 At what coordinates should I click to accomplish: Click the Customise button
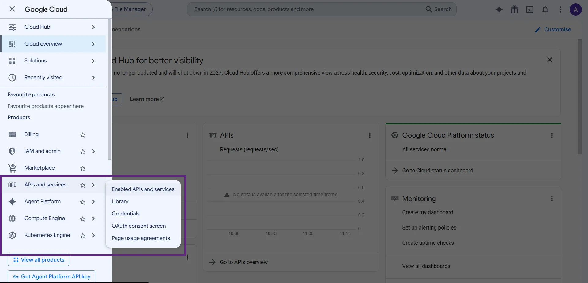click(553, 29)
